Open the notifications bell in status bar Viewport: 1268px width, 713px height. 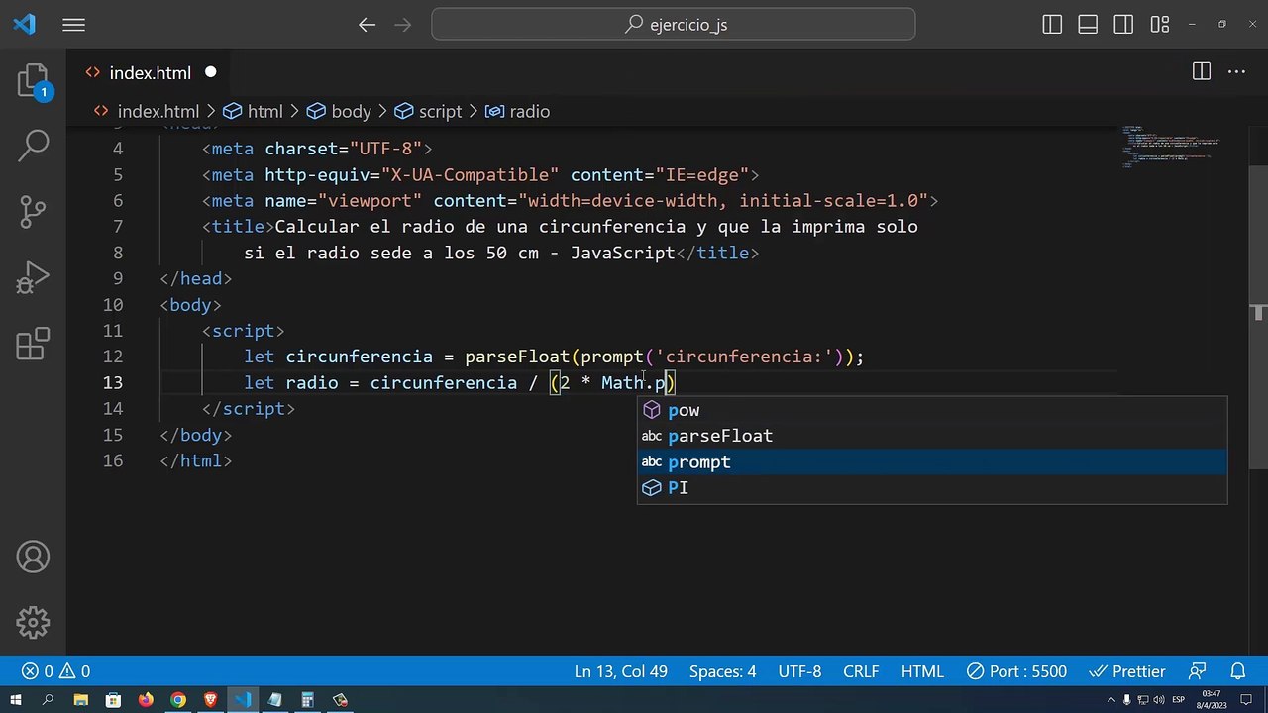(1237, 671)
